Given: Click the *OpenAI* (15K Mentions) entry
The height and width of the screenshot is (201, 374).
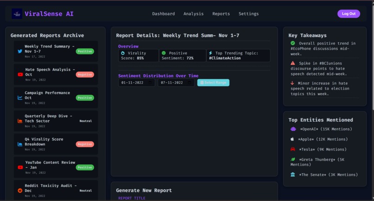Looking at the screenshot, I should pos(321,129).
